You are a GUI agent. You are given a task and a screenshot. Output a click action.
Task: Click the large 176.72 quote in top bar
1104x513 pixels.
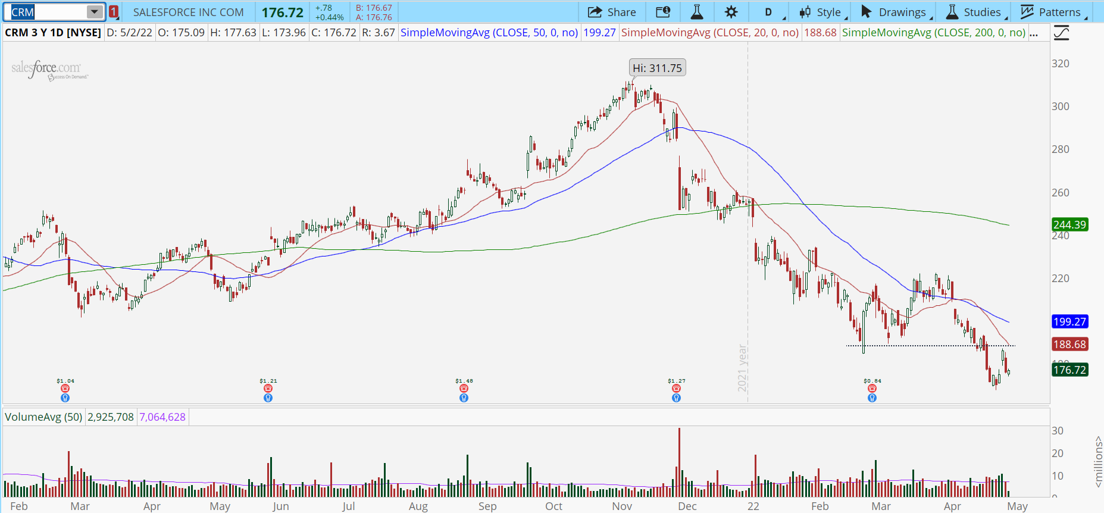(283, 12)
